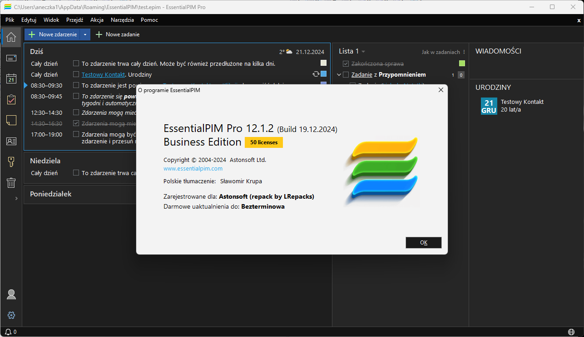Viewport: 584px width, 337px height.
Task: Click the WIADOMOŚCI panel heading
Action: tap(498, 51)
